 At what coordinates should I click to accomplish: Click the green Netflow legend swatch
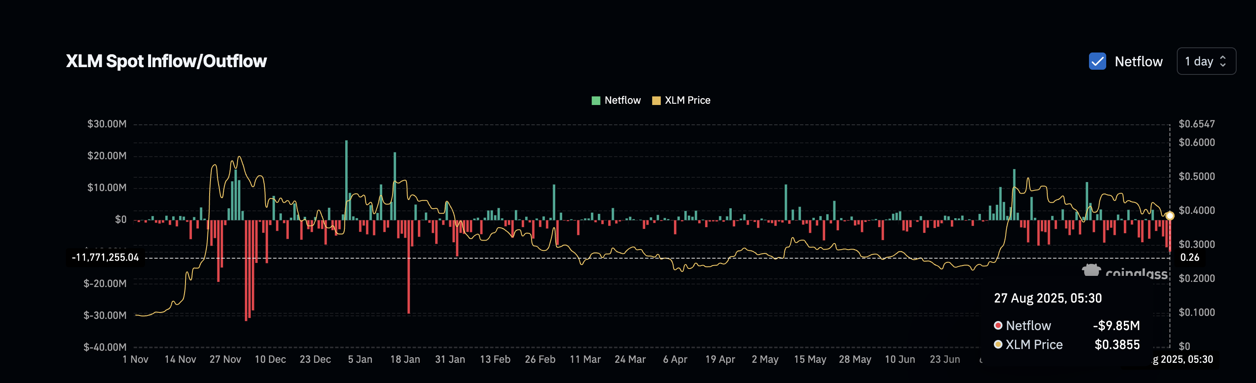click(x=595, y=101)
